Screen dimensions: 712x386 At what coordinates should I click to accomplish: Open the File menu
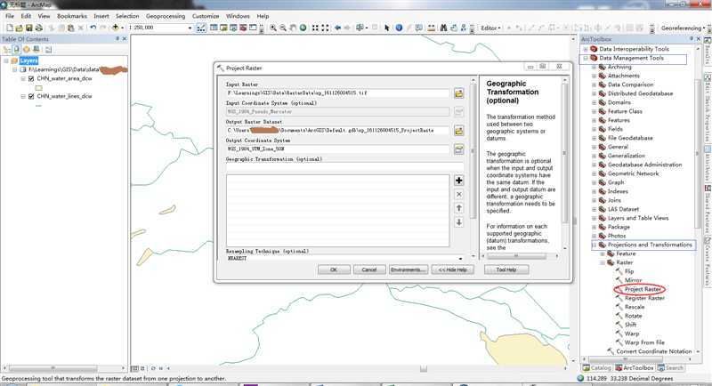click(10, 16)
